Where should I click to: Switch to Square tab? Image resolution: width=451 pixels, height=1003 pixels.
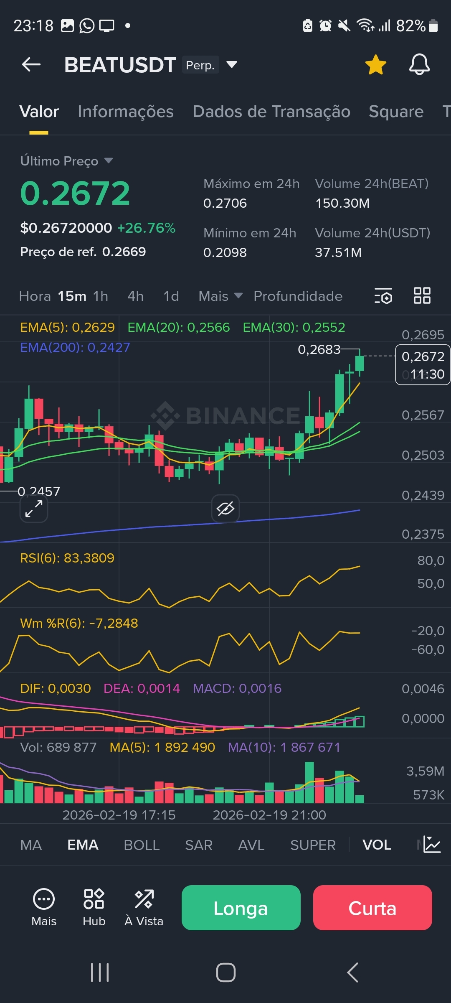396,112
